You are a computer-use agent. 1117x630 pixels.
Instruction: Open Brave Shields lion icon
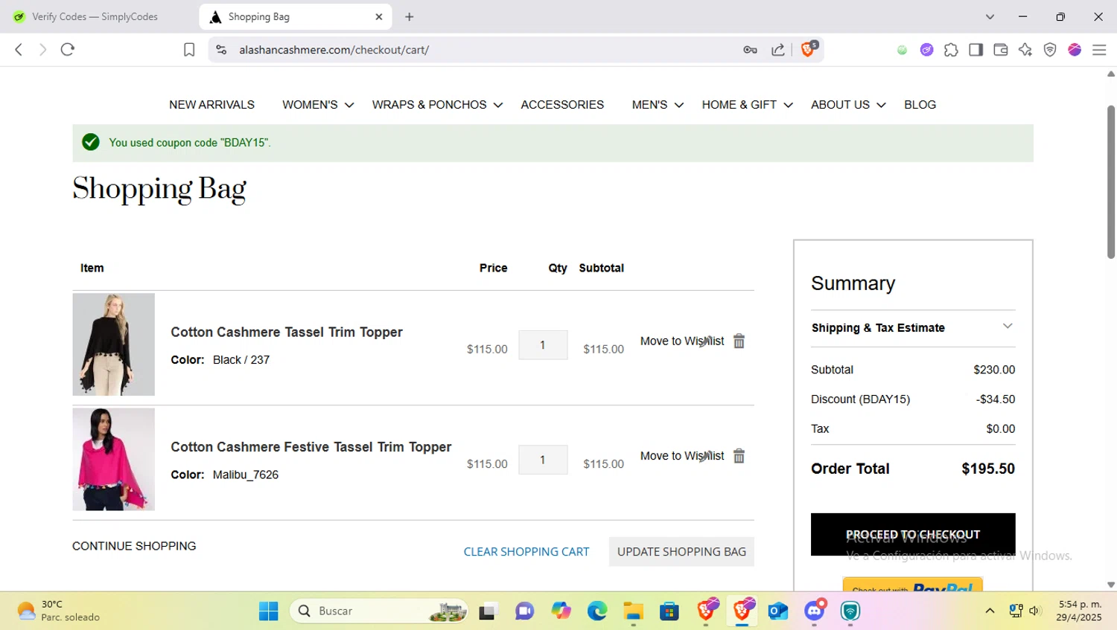(x=808, y=49)
